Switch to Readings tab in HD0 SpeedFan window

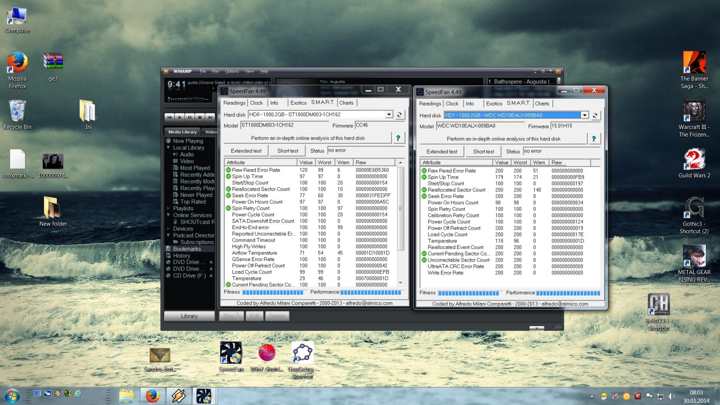point(234,103)
